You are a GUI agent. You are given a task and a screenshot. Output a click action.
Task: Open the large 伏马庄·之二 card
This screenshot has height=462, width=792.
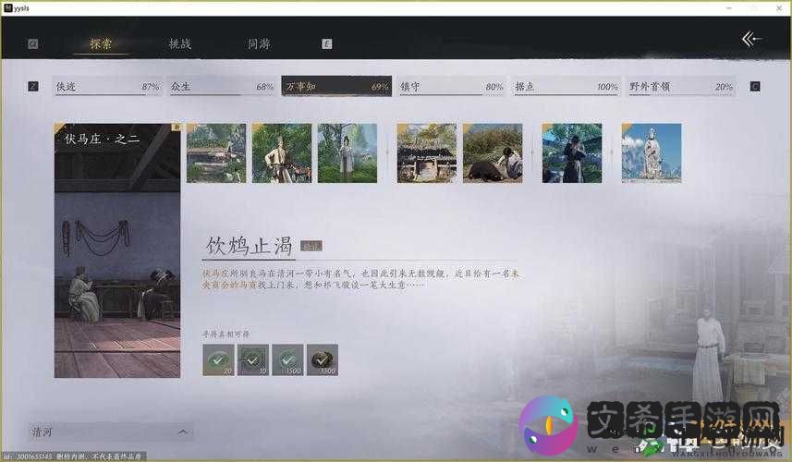[x=117, y=250]
